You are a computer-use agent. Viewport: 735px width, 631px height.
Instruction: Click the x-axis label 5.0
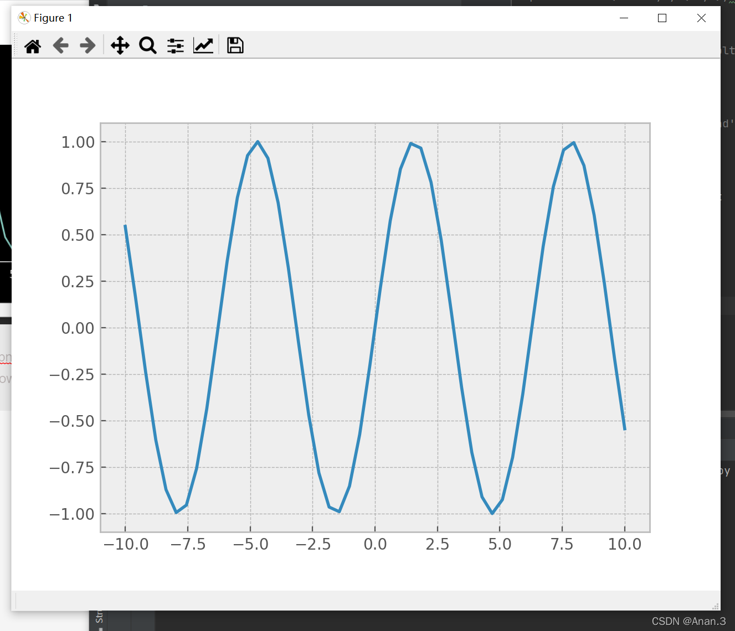500,544
